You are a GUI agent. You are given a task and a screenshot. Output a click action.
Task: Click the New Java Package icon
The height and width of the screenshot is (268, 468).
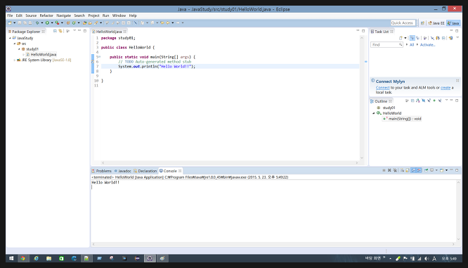tap(68, 23)
